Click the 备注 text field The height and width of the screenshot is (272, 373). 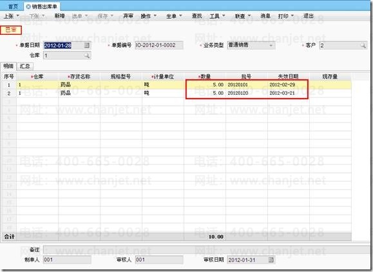207,250
